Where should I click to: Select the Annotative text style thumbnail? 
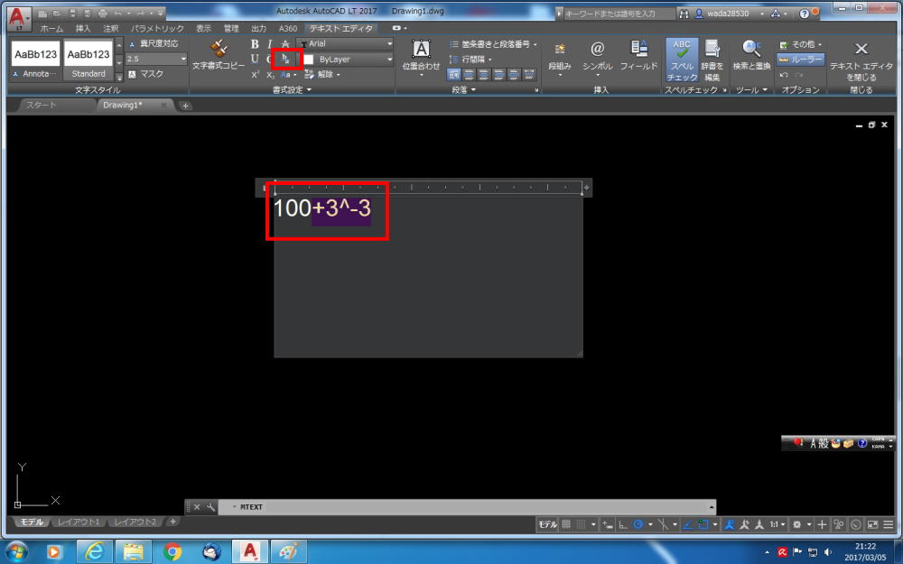36,60
